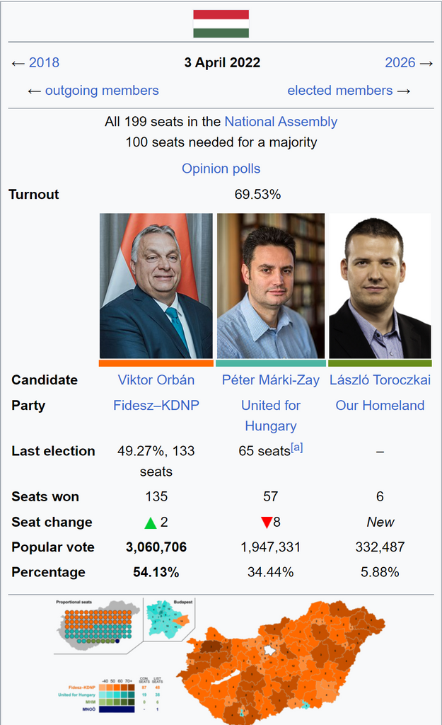Open the Opinion polls link

221,169
